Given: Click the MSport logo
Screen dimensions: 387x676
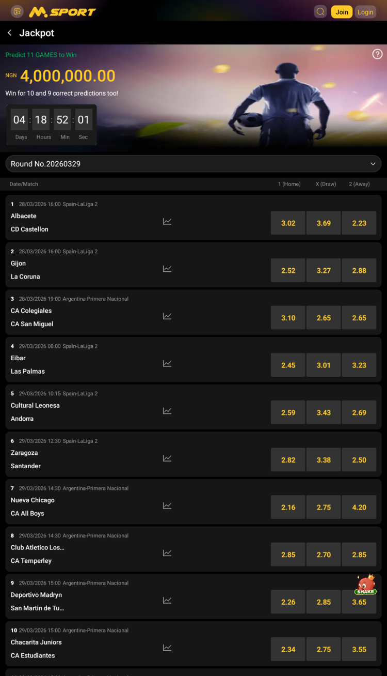Looking at the screenshot, I should tap(62, 12).
